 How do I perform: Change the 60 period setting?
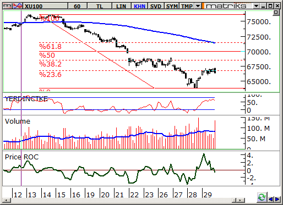coord(77,6)
